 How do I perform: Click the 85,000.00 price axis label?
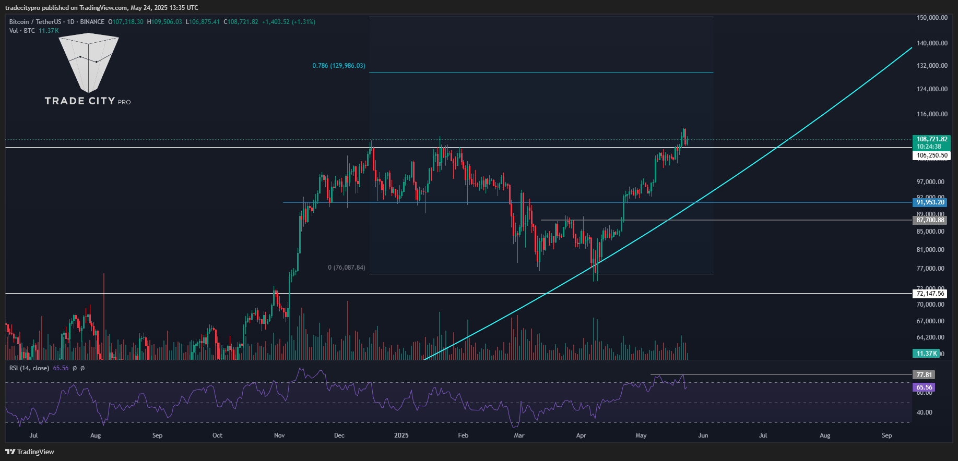point(930,232)
